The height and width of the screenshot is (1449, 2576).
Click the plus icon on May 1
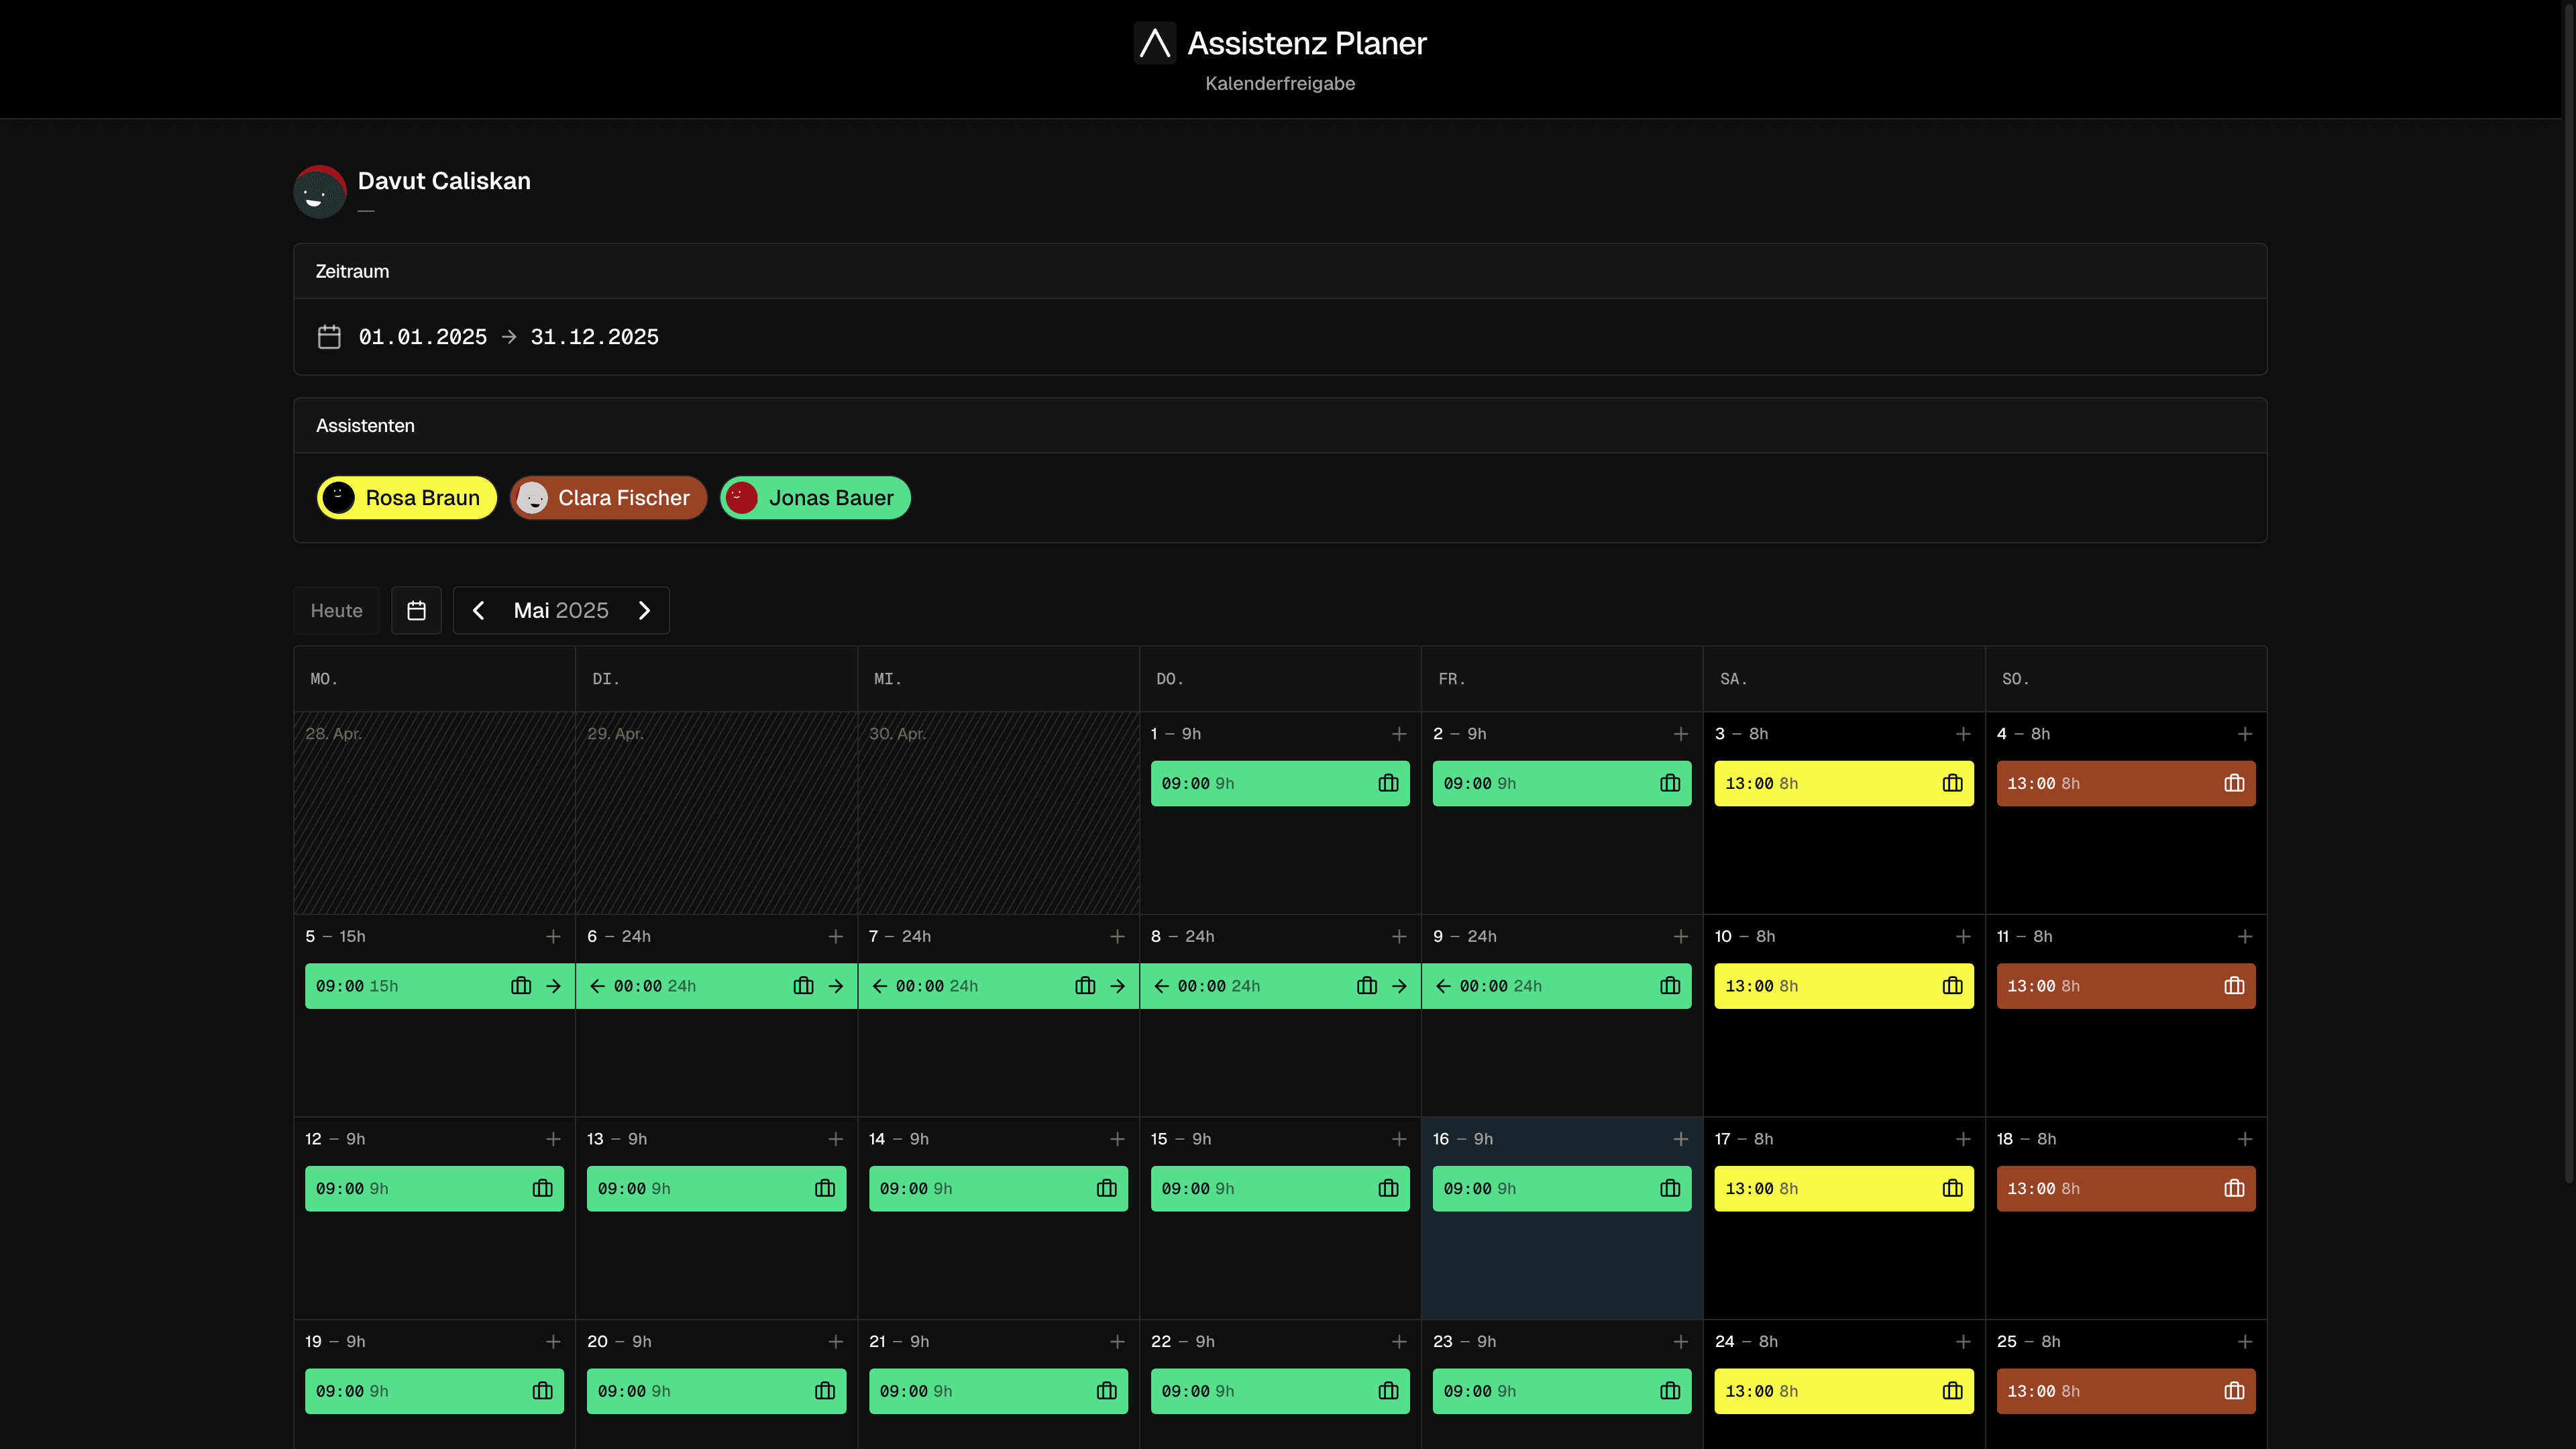pos(1399,734)
